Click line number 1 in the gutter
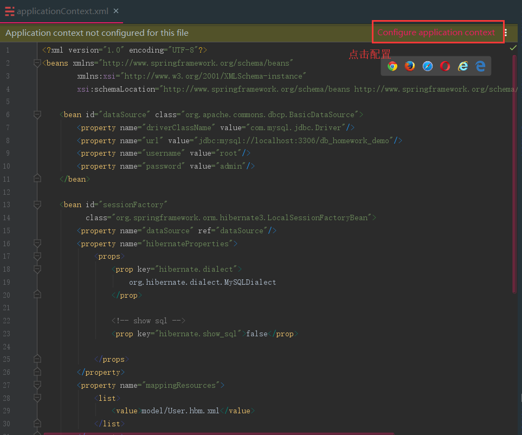This screenshot has width=522, height=435. (8, 50)
